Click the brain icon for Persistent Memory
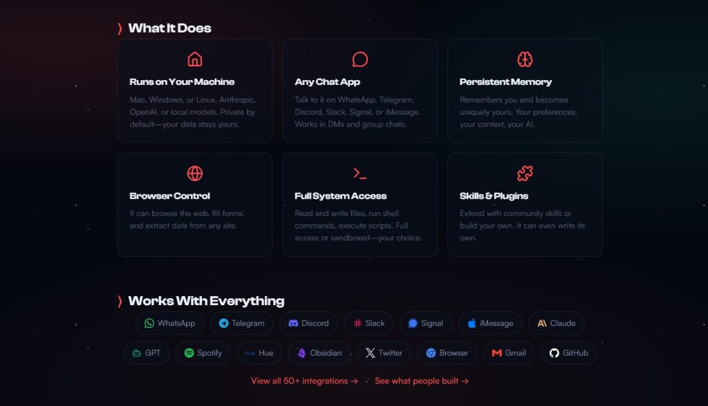Screen dimensions: 708x406 pos(525,59)
